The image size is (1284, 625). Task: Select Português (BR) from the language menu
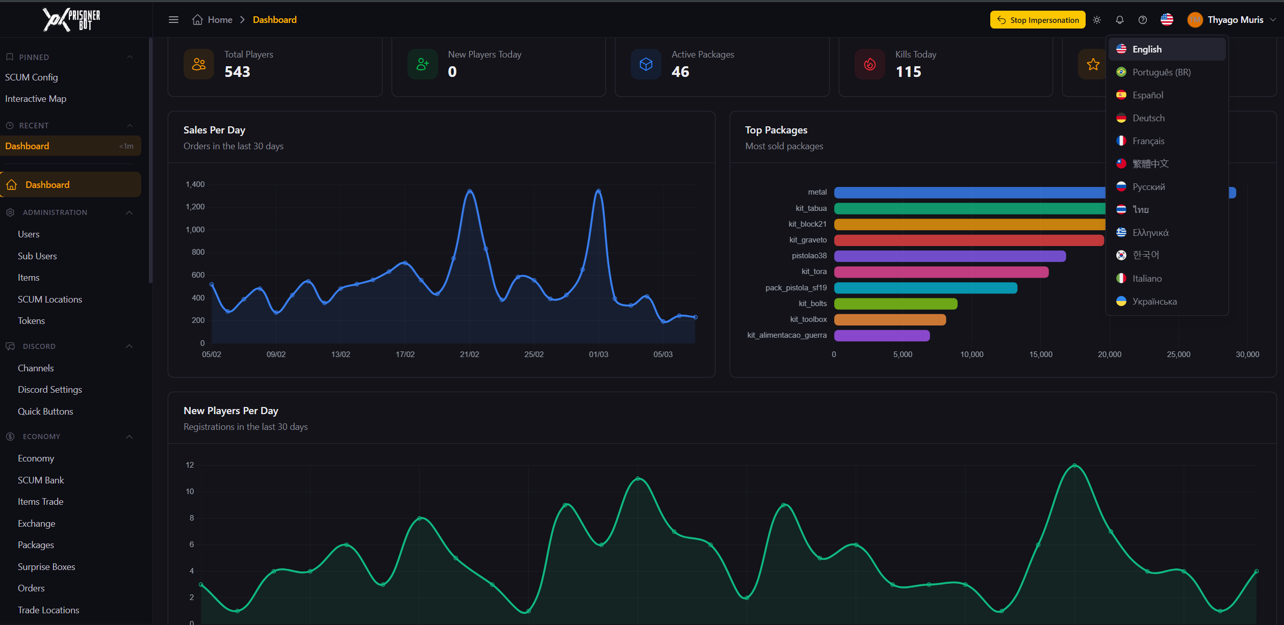(x=1161, y=72)
